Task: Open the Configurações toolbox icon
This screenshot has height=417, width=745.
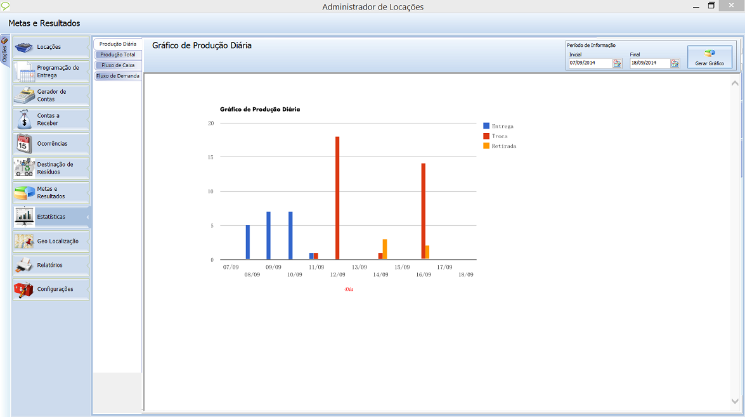Action: pos(23,289)
